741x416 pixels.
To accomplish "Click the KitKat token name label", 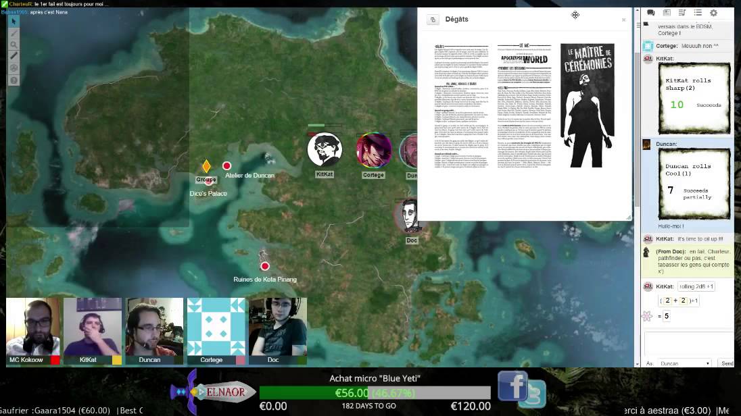I will pos(325,174).
